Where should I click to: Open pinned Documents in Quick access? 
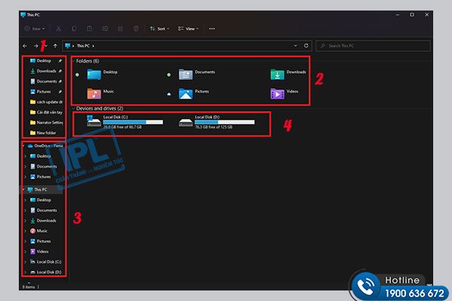(x=44, y=81)
